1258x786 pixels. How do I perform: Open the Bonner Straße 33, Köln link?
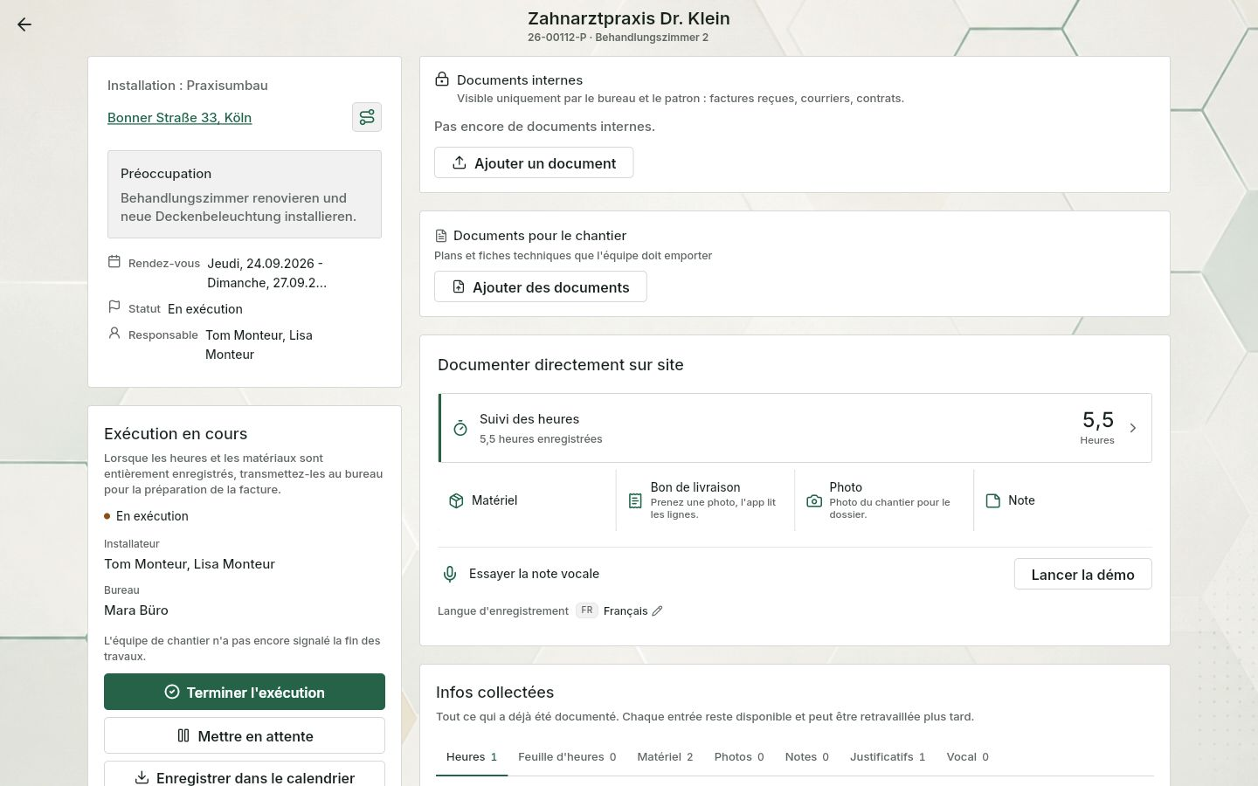click(179, 118)
